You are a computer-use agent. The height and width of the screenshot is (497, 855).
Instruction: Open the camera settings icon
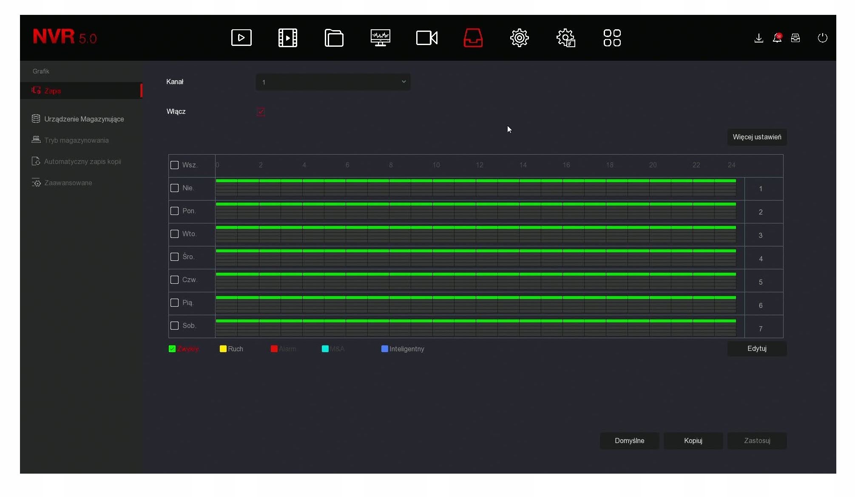[426, 38]
